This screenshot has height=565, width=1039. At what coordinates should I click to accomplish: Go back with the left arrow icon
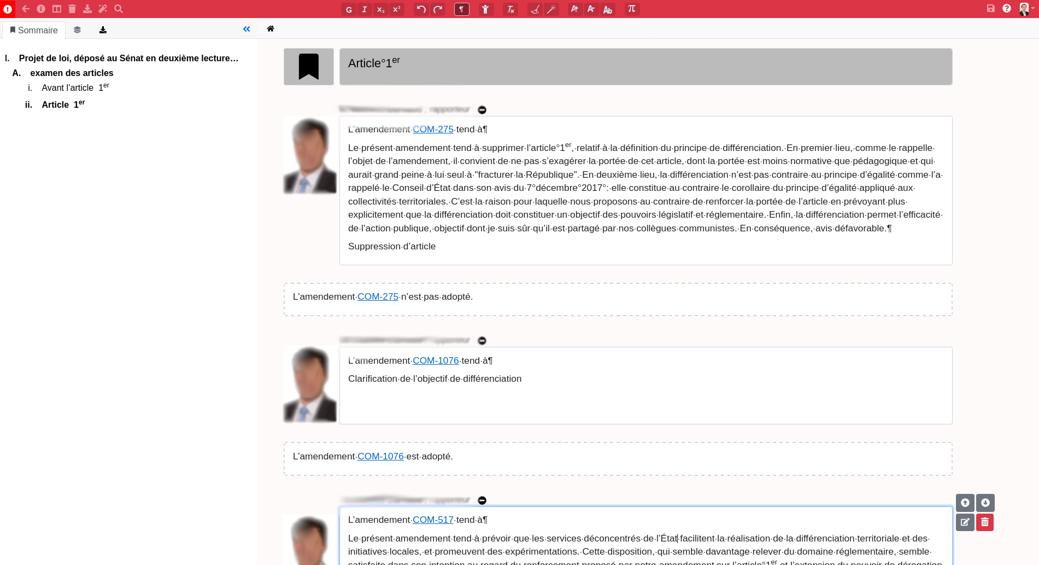click(x=26, y=9)
